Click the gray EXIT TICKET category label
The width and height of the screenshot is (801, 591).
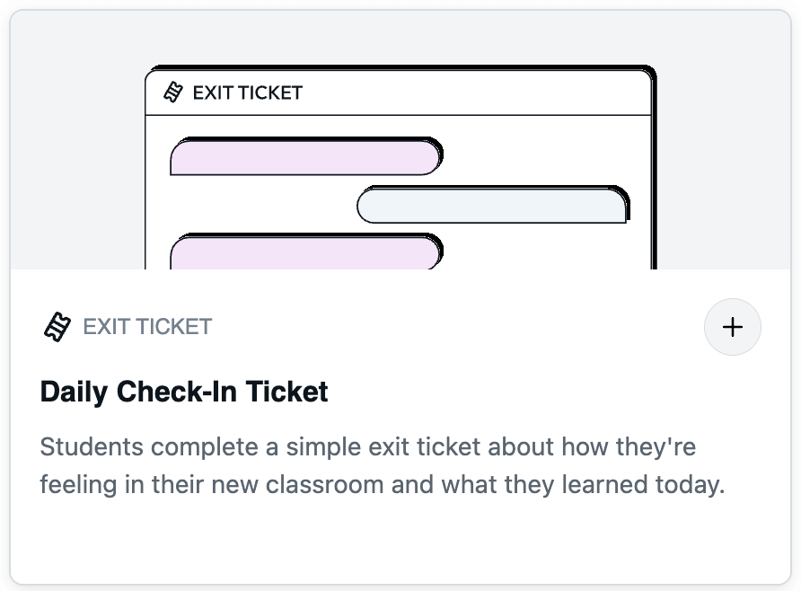point(147,327)
